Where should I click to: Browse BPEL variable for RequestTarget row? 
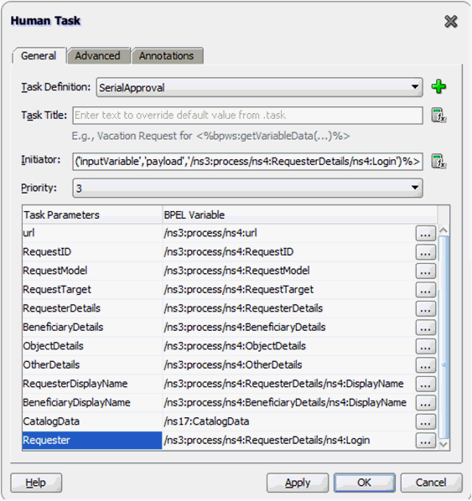pos(425,290)
